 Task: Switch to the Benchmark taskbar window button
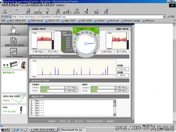pyautogui.click(x=72, y=130)
